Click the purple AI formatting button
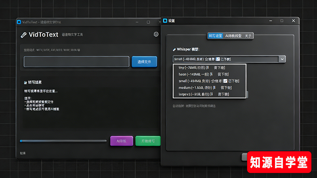This screenshot has height=178, width=317. click(122, 141)
